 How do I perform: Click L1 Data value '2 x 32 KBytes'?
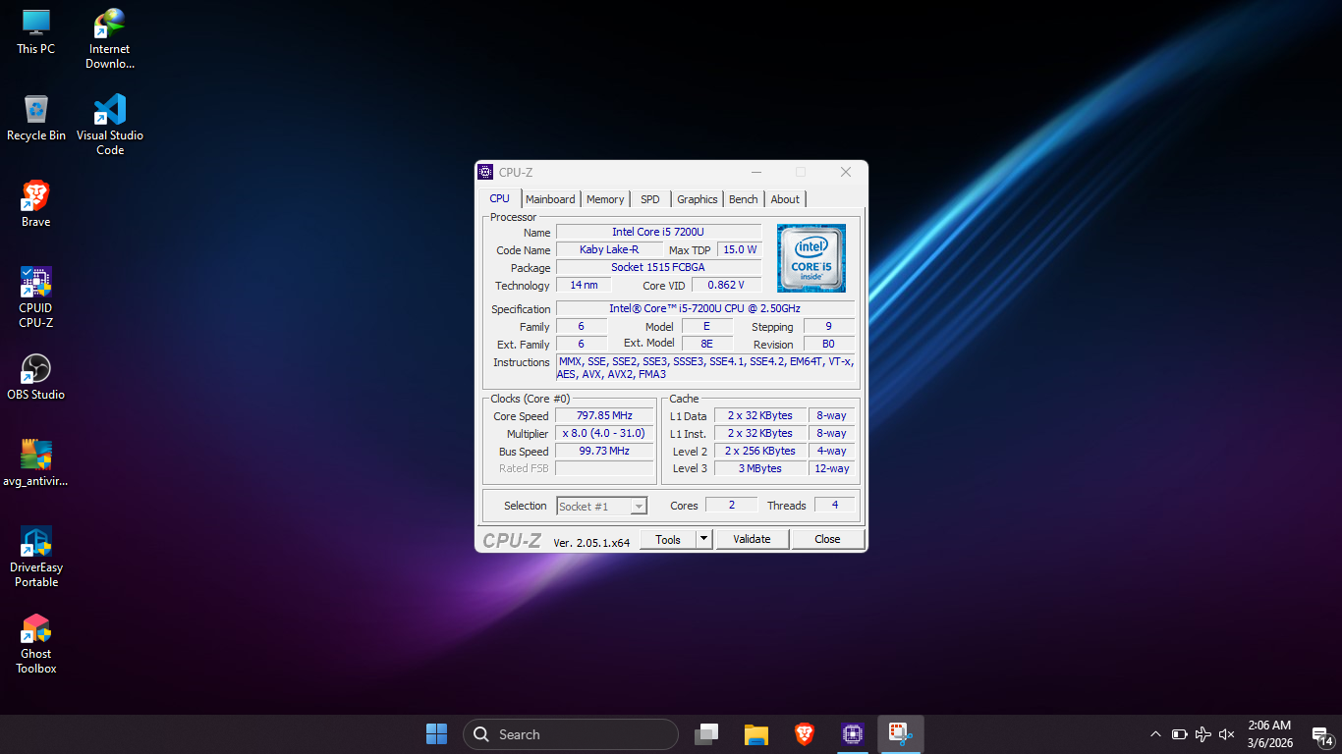[760, 415]
